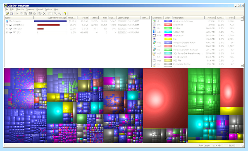Click extension list scroll up arrow
248x151 pixels.
point(242,18)
